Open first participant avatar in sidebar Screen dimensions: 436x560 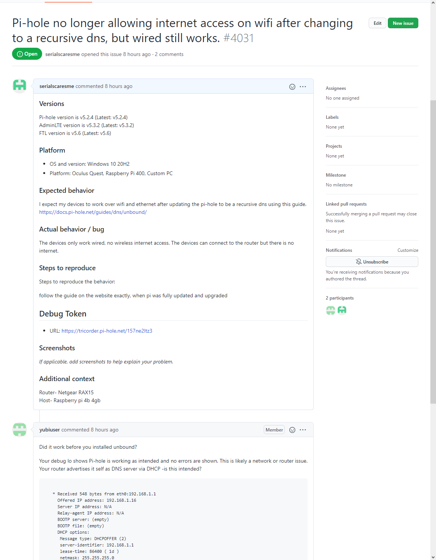click(x=330, y=310)
